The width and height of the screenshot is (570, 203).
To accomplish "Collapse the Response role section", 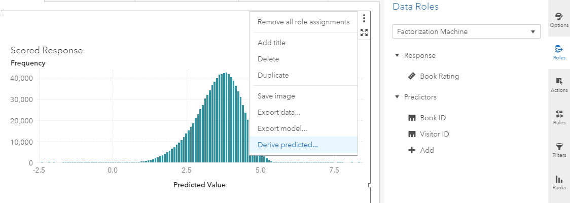I will point(397,55).
